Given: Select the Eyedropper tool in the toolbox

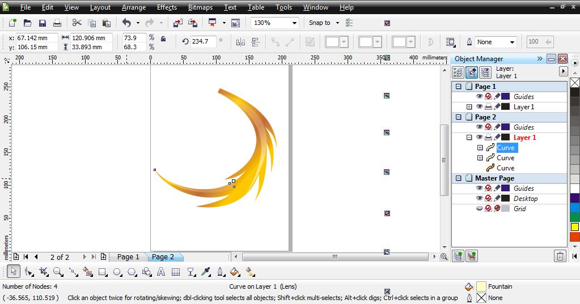Looking at the screenshot, I should point(206,272).
